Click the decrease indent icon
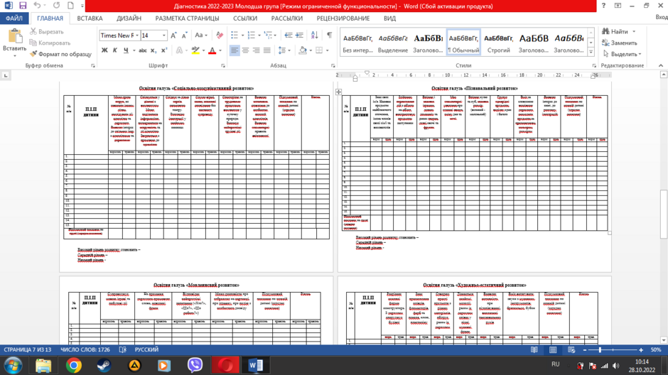668x375 pixels. coord(289,36)
